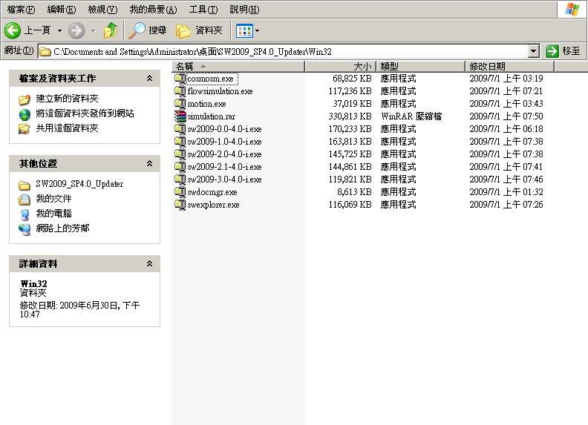Select the swexplorer.exe file icon

coord(180,204)
